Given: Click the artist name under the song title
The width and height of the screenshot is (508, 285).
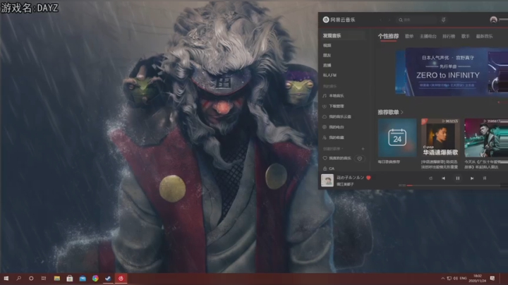Looking at the screenshot, I should 345,184.
